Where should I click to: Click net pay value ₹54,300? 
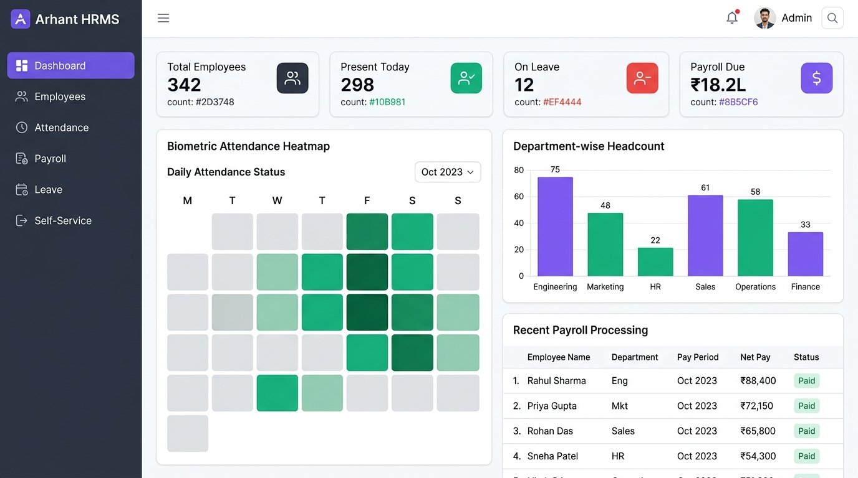758,456
